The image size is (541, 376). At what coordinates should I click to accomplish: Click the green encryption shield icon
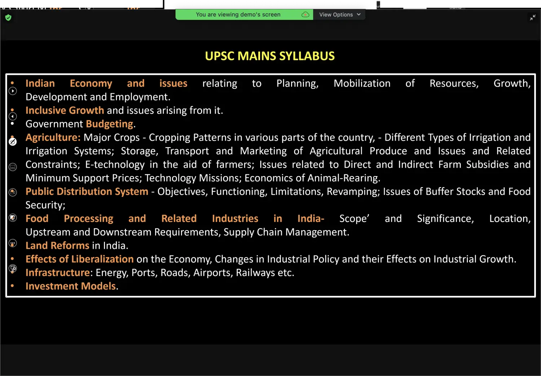(x=8, y=17)
